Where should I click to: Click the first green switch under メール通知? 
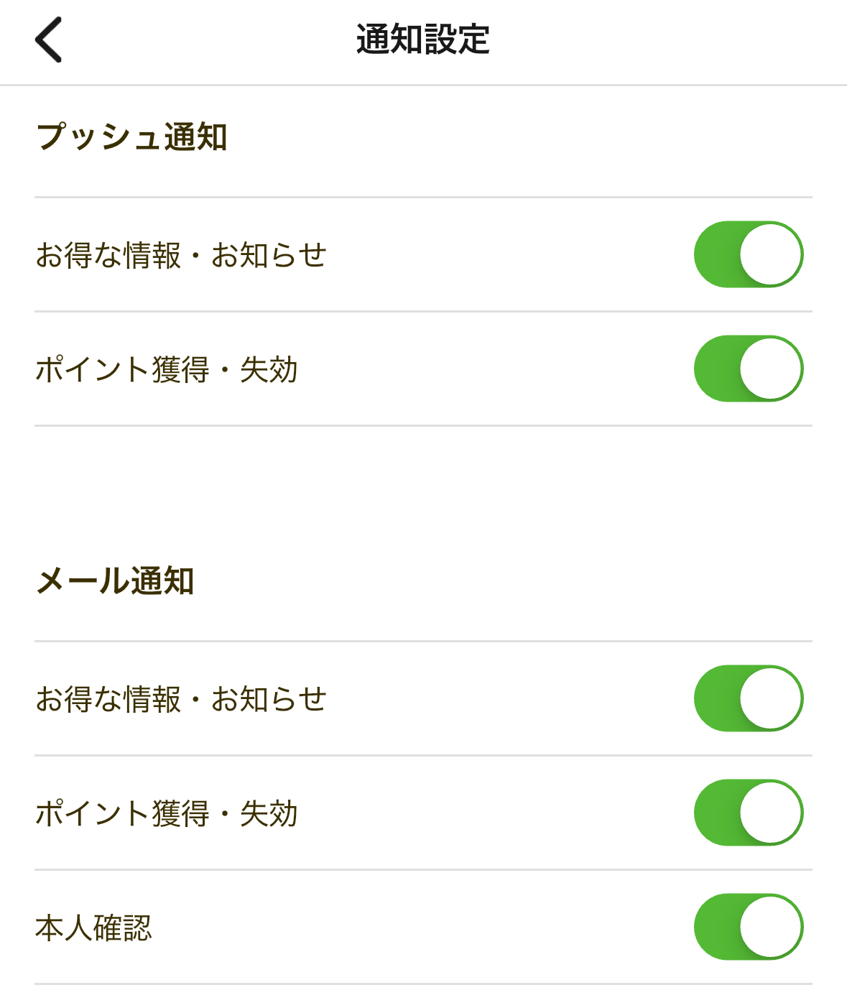tap(748, 698)
